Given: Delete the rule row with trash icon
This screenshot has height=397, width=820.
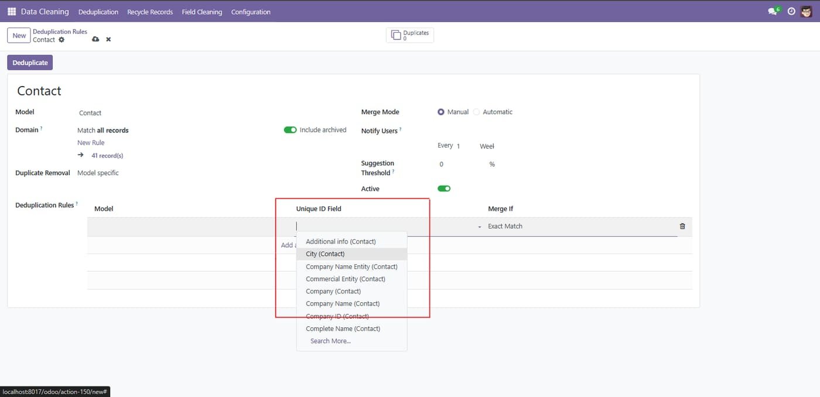Looking at the screenshot, I should click(x=682, y=226).
